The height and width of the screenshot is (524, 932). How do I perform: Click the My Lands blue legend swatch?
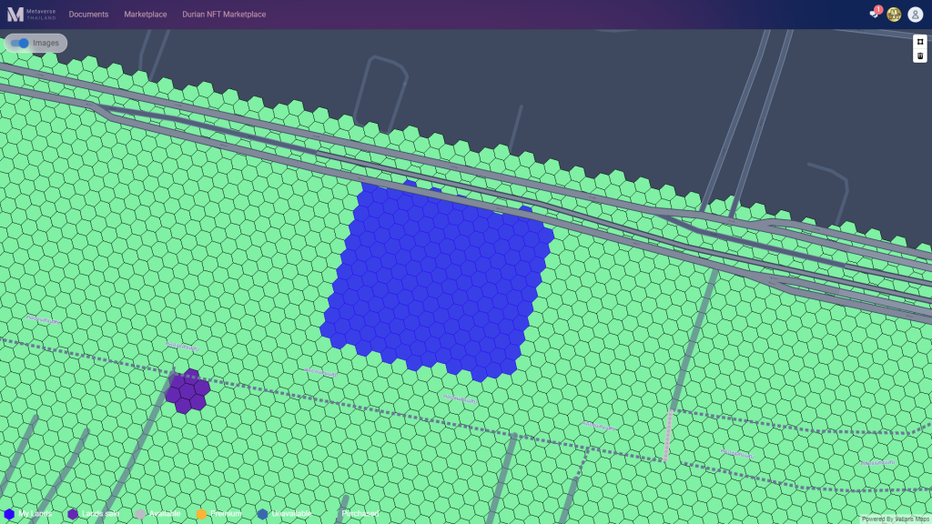point(9,514)
